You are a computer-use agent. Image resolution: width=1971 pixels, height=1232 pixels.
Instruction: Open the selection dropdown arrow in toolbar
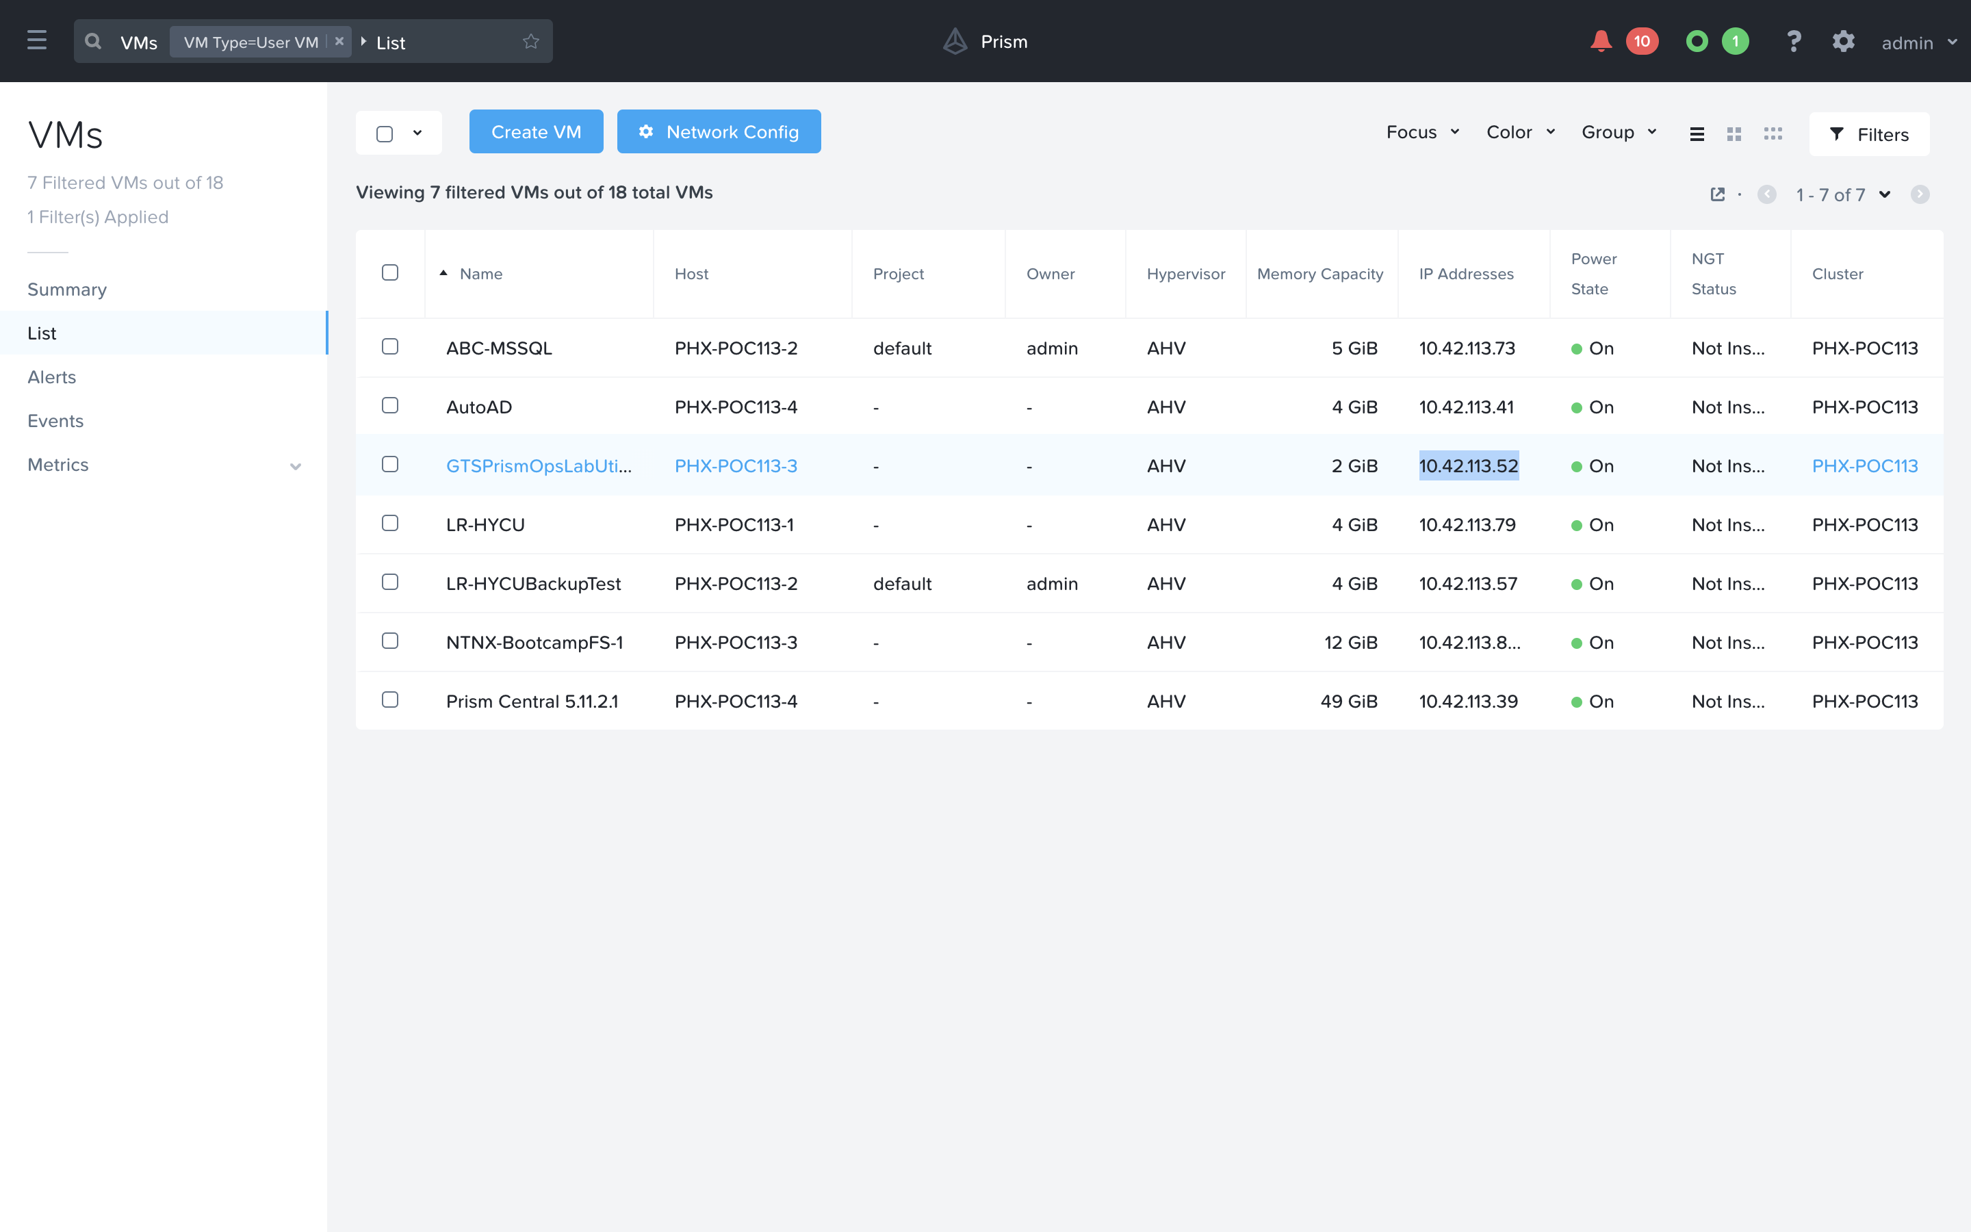pos(418,133)
